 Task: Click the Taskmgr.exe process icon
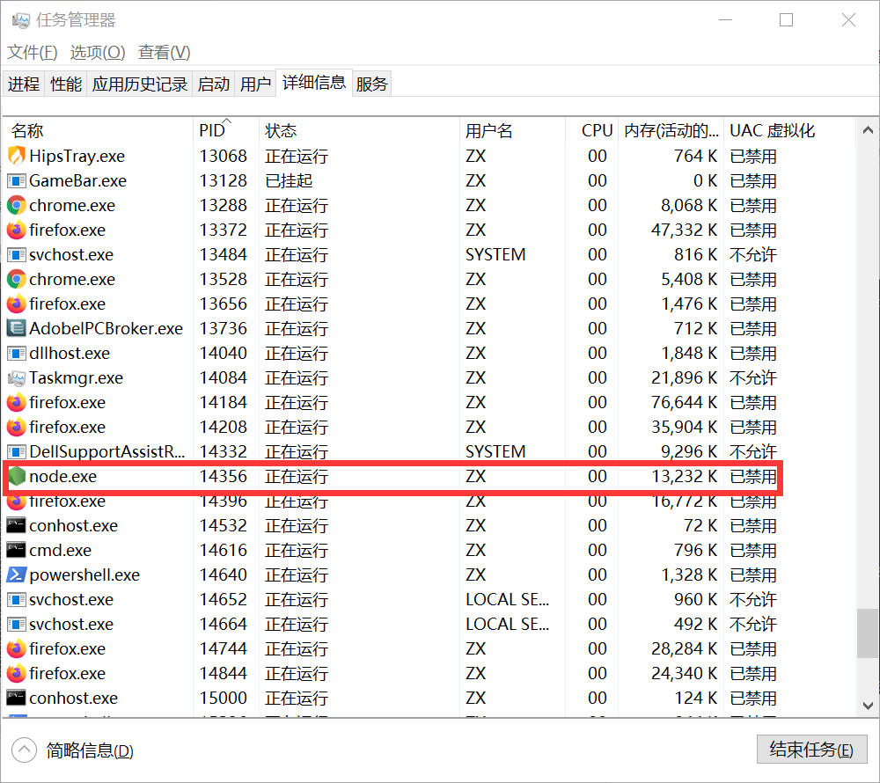[x=16, y=378]
